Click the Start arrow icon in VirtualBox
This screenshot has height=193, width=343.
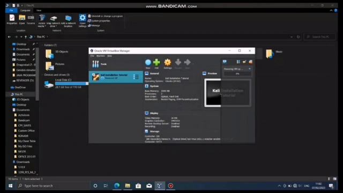[x=187, y=62]
